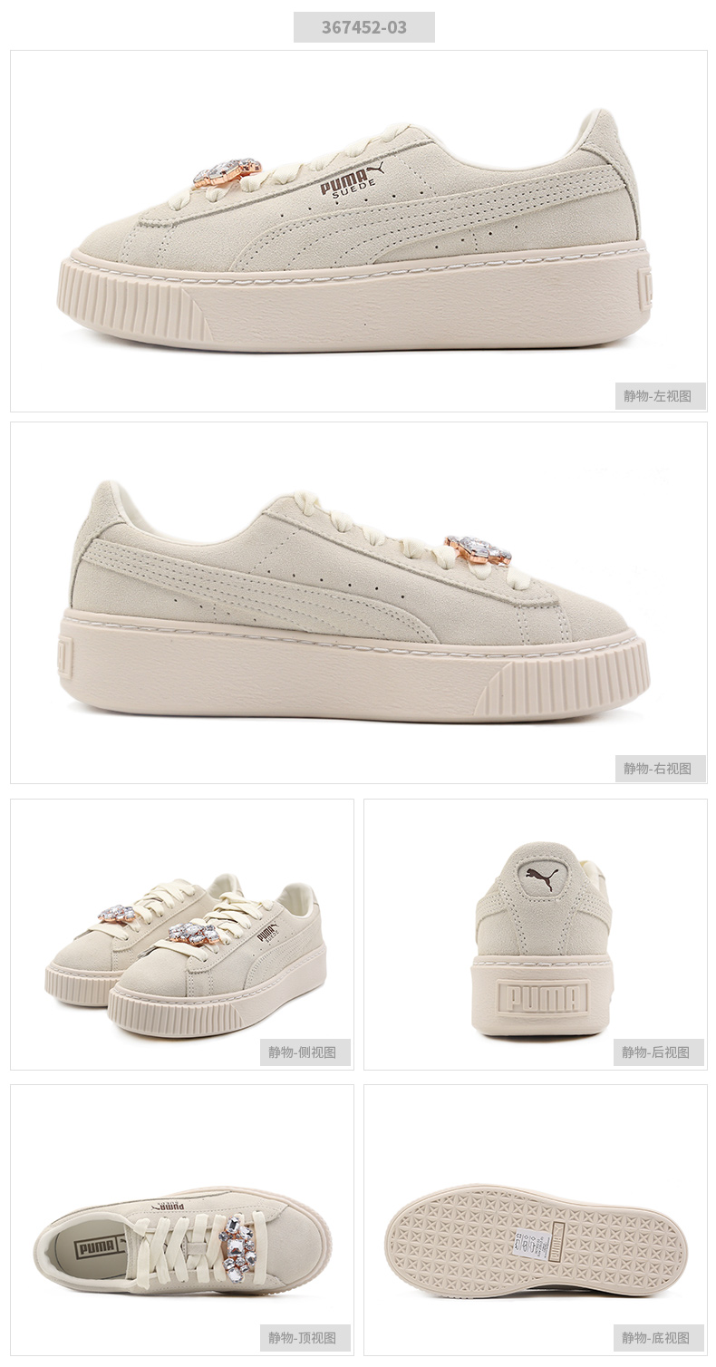This screenshot has width=716, height=1367.
Task: Click the jeweled brooch on left view shoe
Action: (227, 172)
